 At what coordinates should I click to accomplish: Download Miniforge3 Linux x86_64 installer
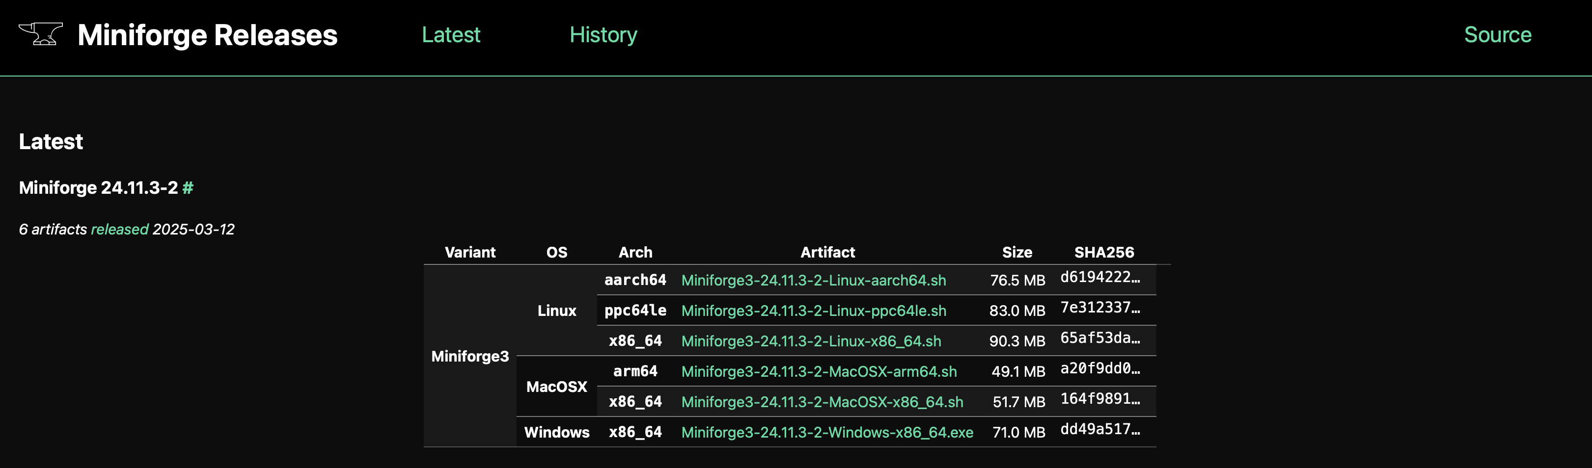pos(811,341)
